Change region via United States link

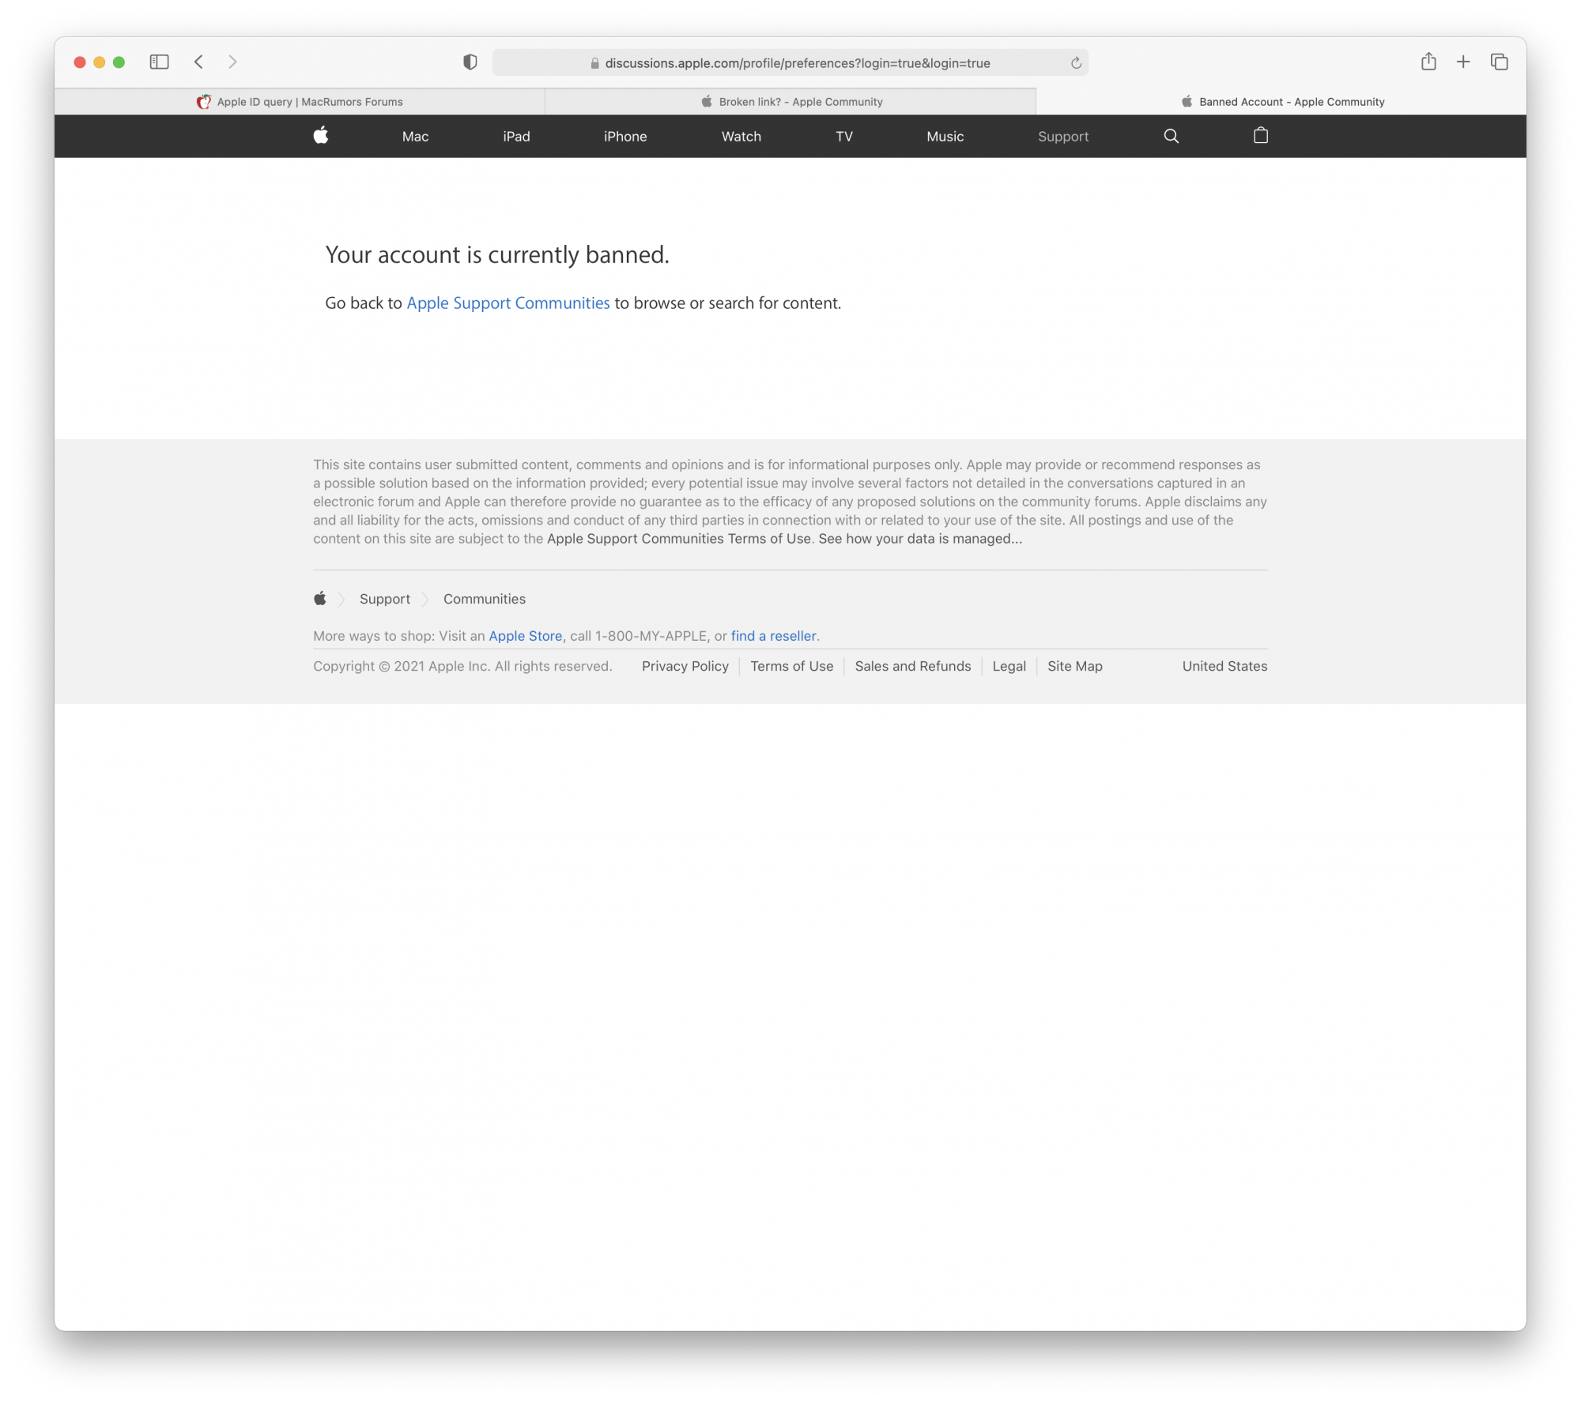pyautogui.click(x=1224, y=666)
